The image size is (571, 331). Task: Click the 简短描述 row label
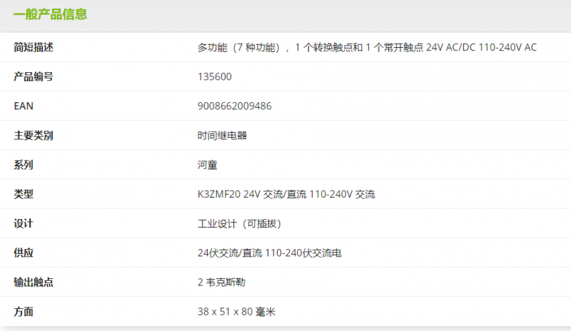[34, 48]
